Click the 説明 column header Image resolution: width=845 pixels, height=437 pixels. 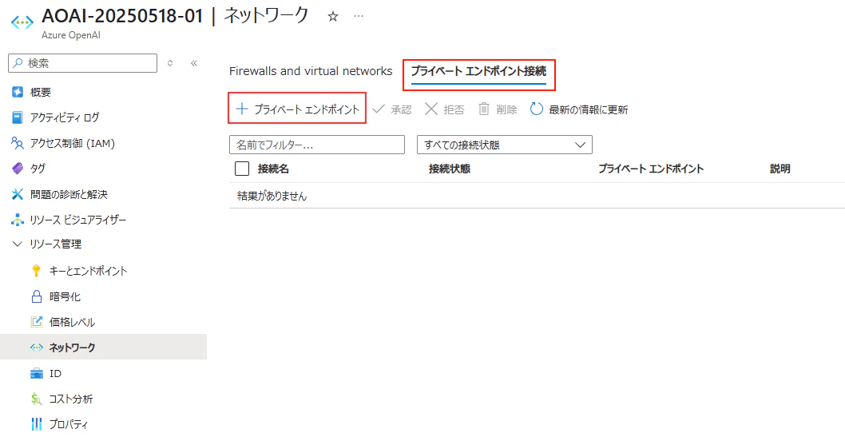click(780, 169)
